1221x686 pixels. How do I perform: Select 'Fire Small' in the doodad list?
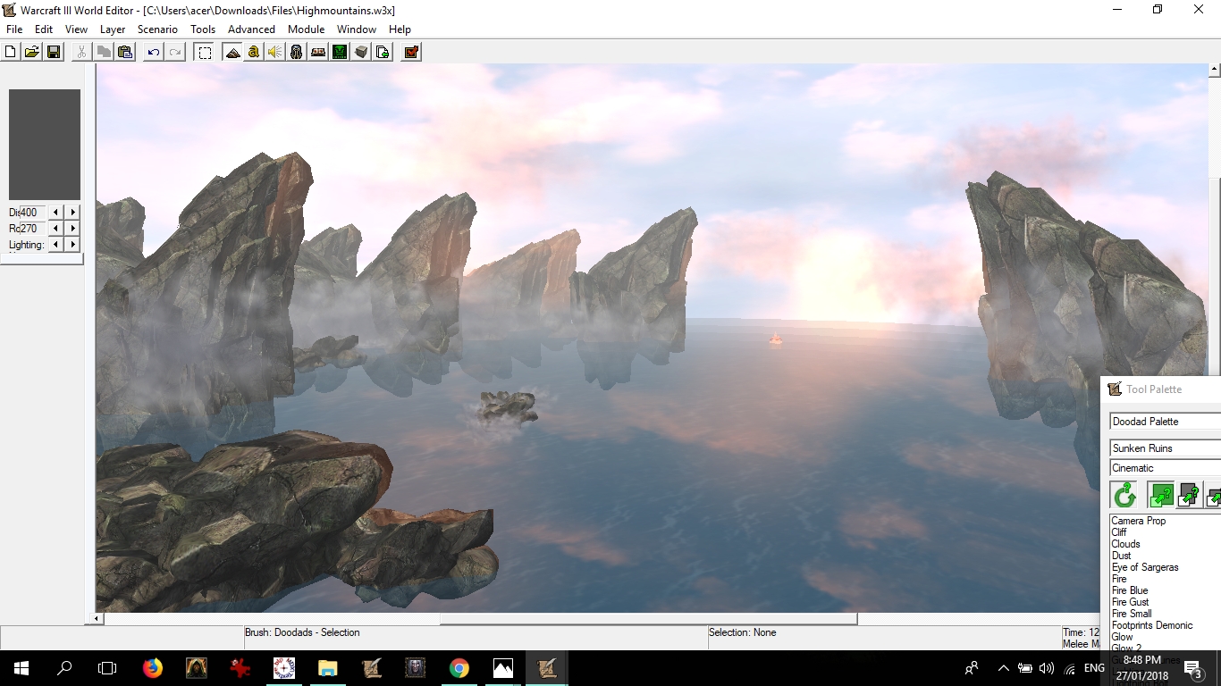pos(1132,614)
